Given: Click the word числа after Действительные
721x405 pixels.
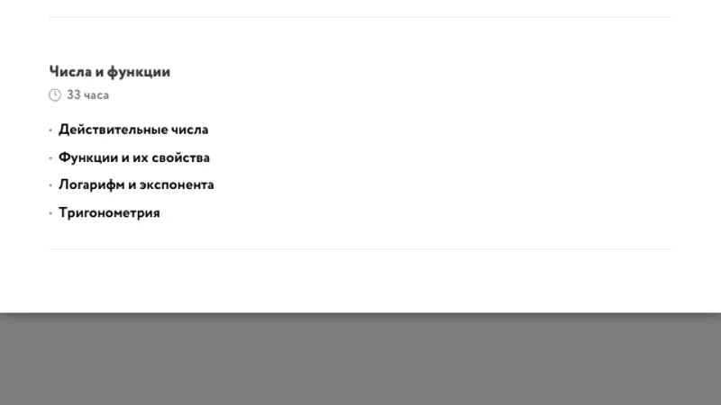Looking at the screenshot, I should (x=189, y=130).
